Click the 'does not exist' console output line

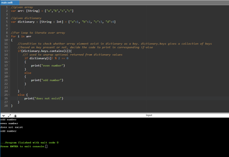click(12, 127)
